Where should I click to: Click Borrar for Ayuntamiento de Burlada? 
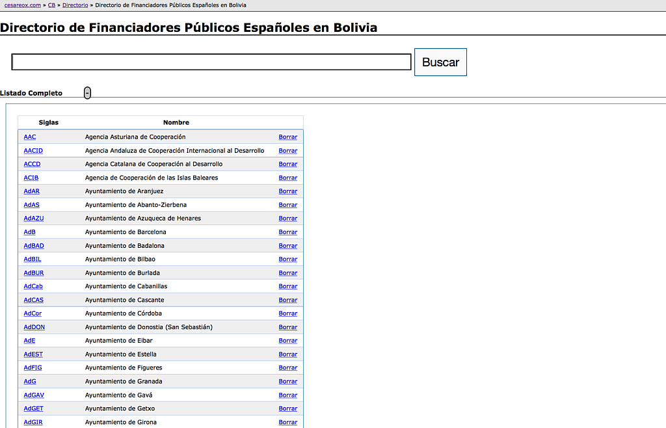[288, 273]
